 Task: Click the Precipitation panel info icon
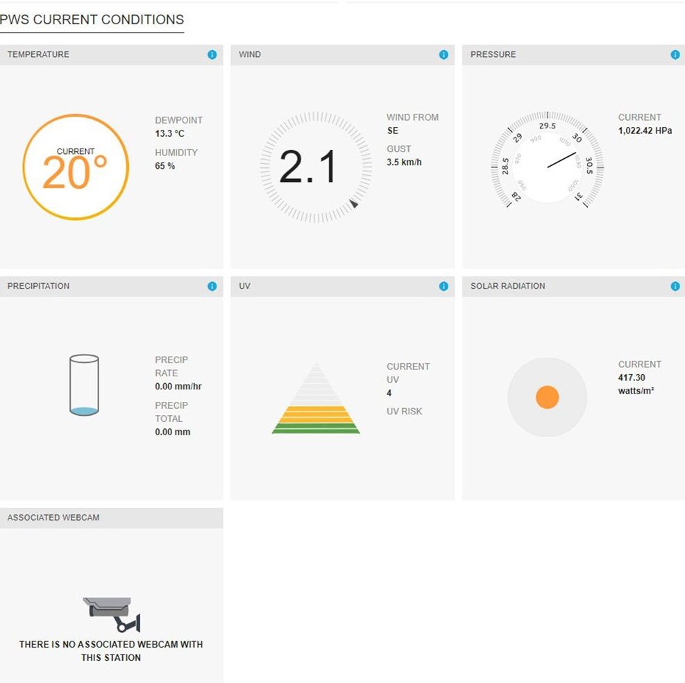pos(212,286)
